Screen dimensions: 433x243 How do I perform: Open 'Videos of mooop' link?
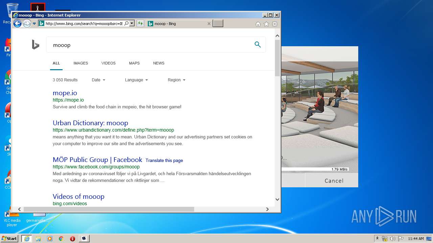pos(78,196)
